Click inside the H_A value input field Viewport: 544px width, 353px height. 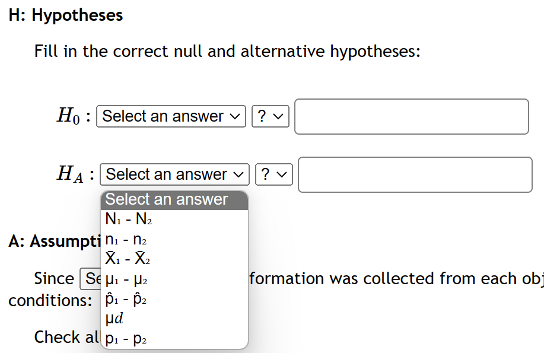415,174
